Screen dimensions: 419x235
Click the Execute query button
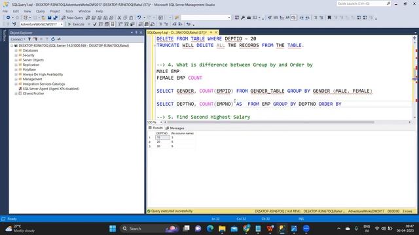point(76,24)
